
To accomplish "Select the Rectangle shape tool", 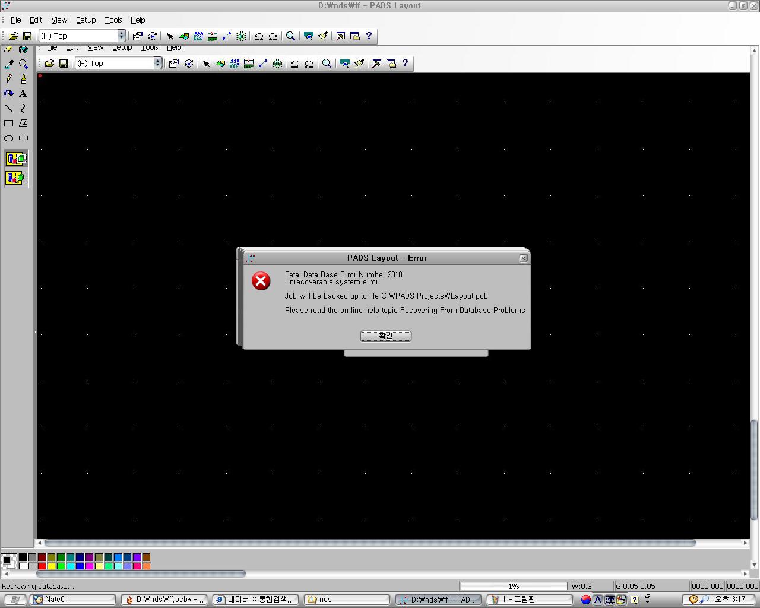I will coord(9,123).
